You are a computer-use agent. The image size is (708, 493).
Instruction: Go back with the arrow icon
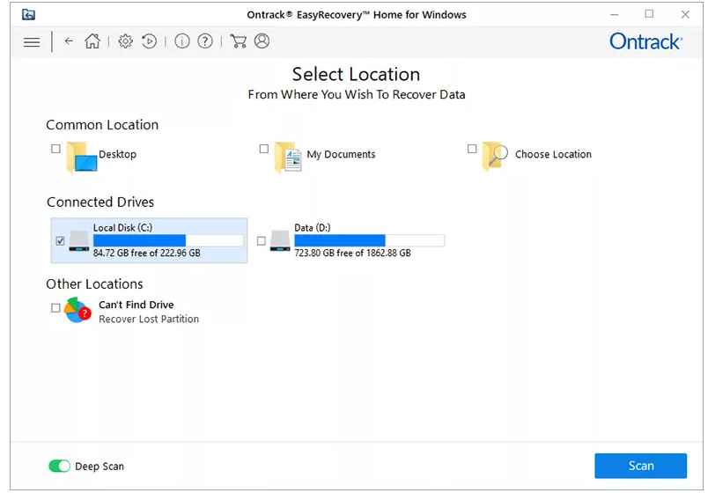click(x=69, y=41)
